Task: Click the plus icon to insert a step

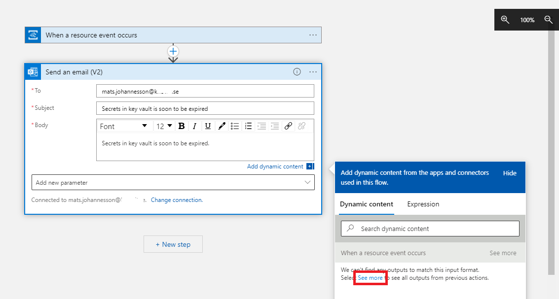Action: pos(173,51)
